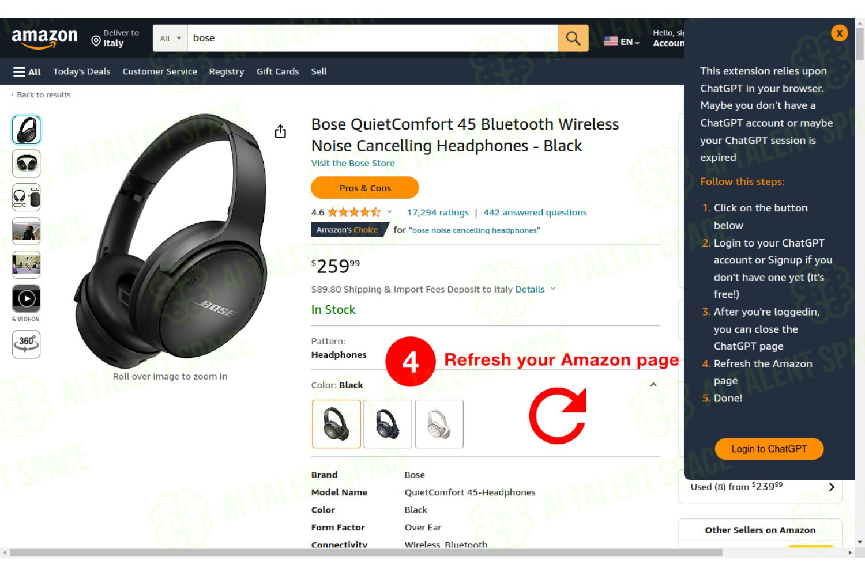Open the Amazon logo home link
The image size is (865, 576).
[44, 38]
